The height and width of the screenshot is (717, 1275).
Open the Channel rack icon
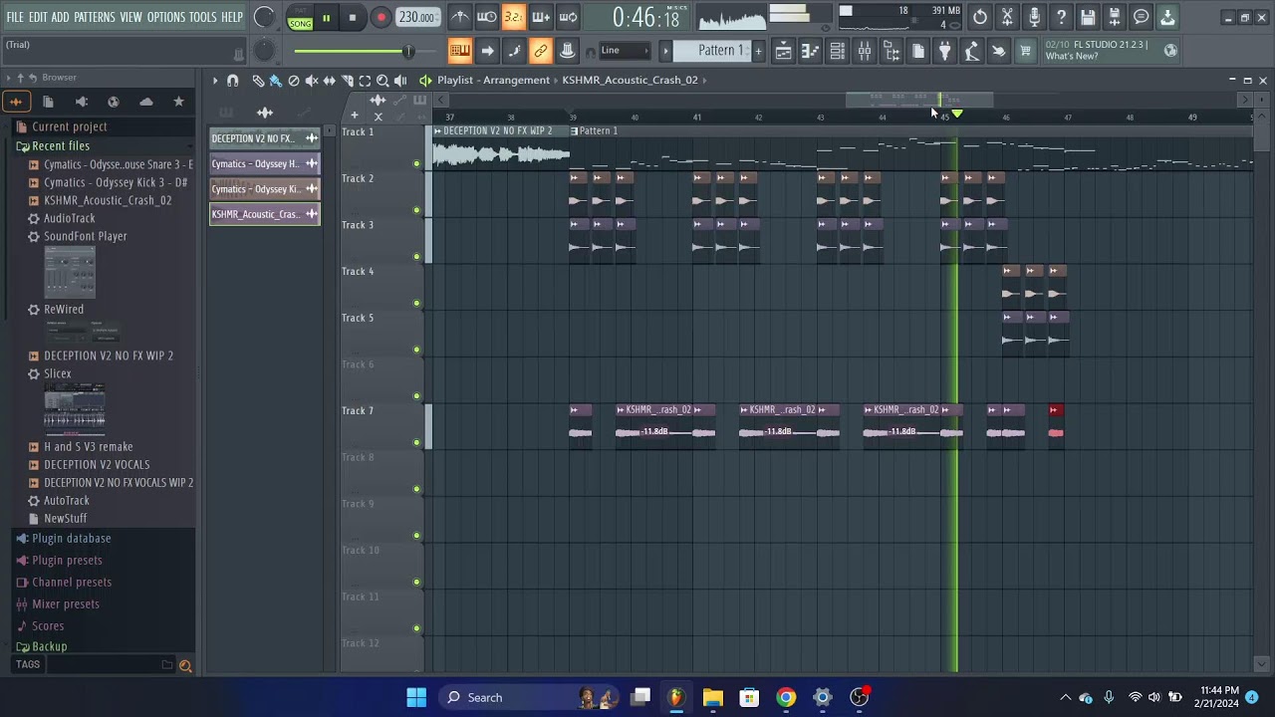click(x=838, y=52)
